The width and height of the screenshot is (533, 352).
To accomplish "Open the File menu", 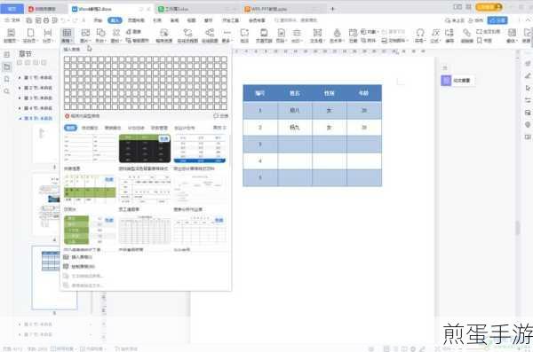I will coord(12,20).
